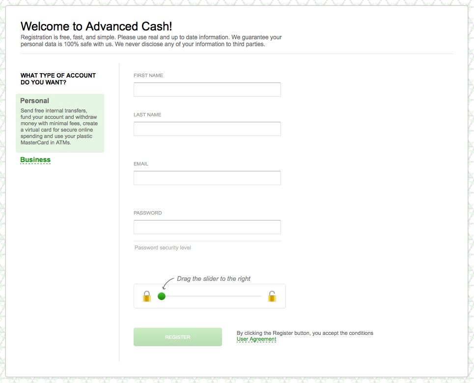Click the 'Password security level' text
474x383 pixels.
point(163,247)
